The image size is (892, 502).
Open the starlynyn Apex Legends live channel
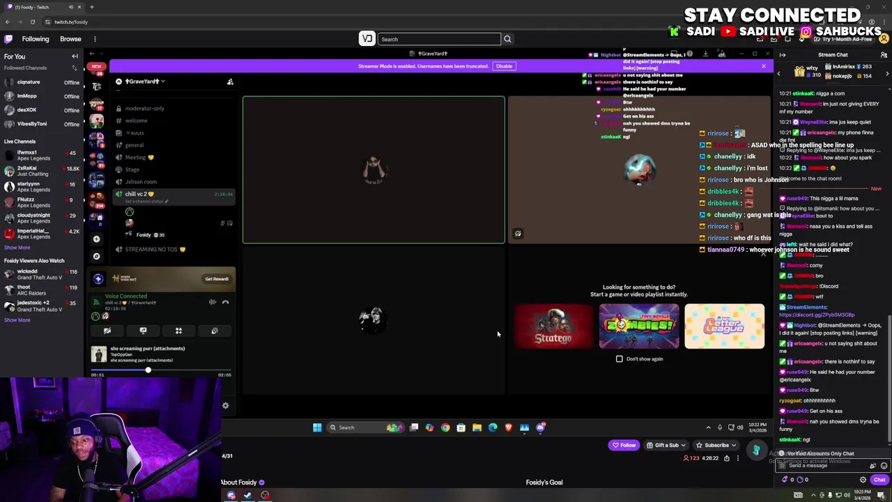(41, 186)
